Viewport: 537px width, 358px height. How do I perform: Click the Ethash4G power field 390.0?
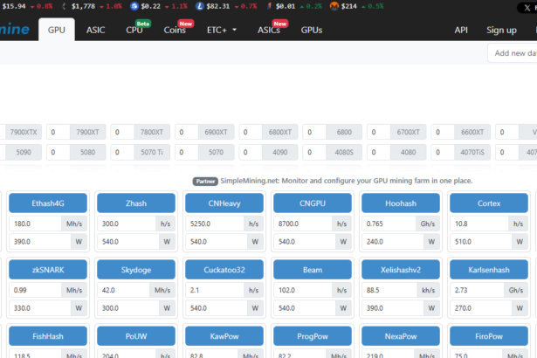click(40, 242)
